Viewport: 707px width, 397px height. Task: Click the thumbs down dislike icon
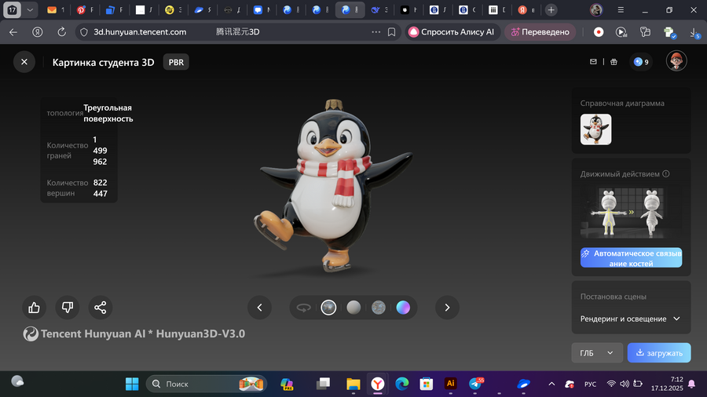click(67, 308)
